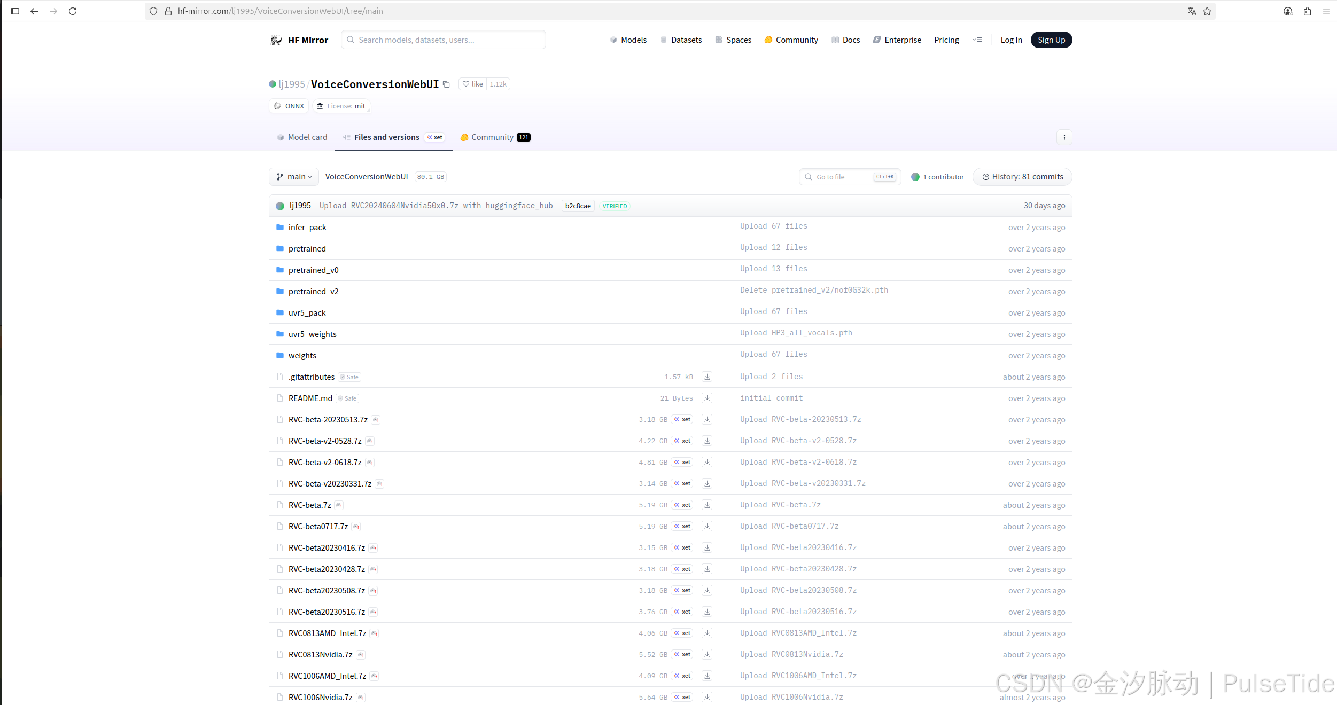This screenshot has width=1337, height=705.
Task: Reload the page with refresh icon
Action: tap(73, 11)
